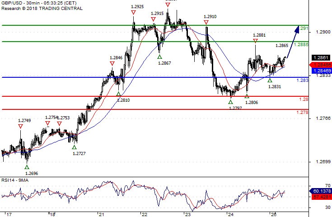Select the 1.2846 high label
Image resolution: width=332 pixels, height=217 pixels.
tap(116, 58)
